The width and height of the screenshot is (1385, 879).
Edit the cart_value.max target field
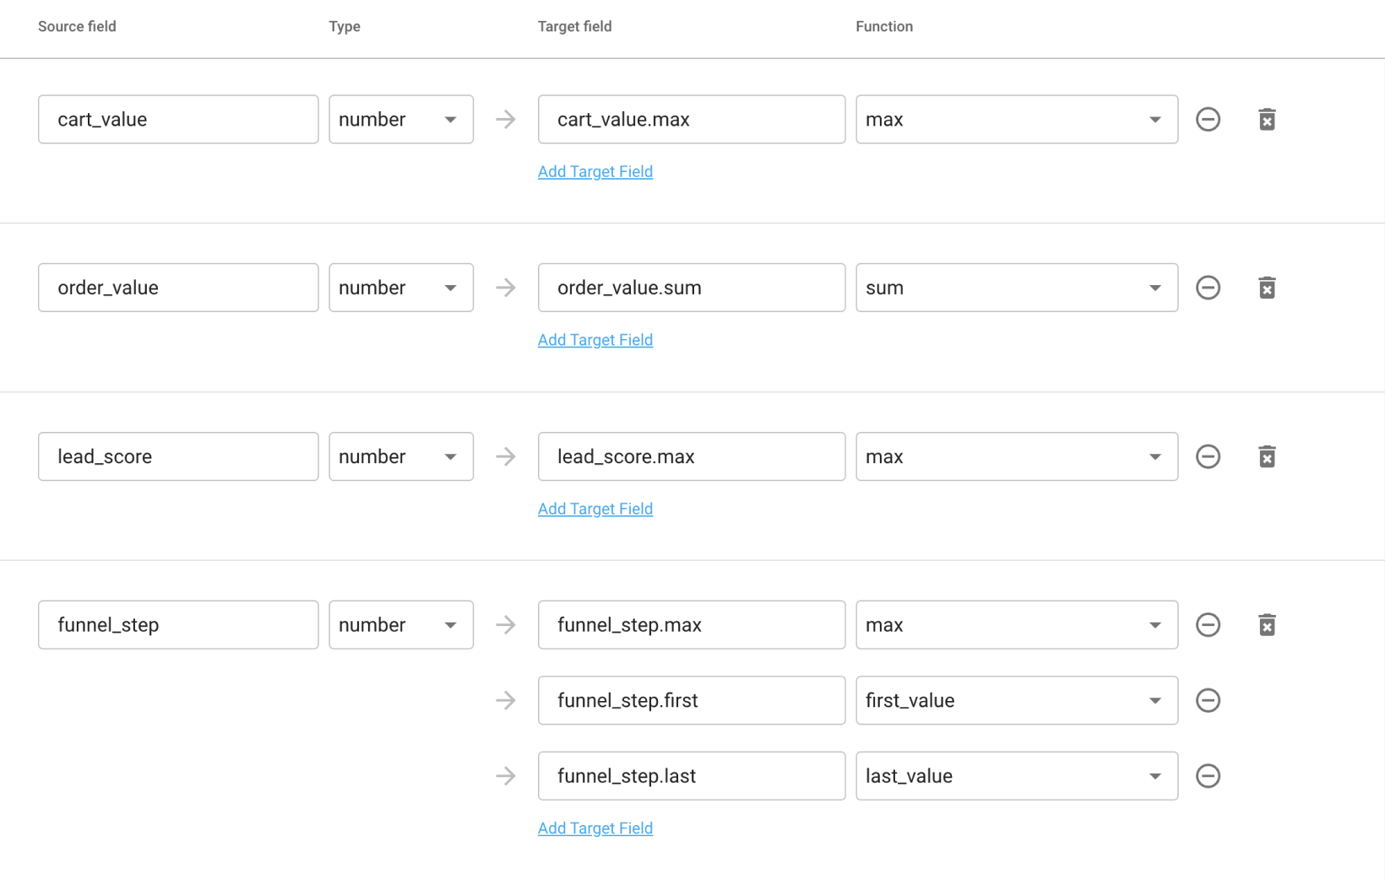(692, 119)
